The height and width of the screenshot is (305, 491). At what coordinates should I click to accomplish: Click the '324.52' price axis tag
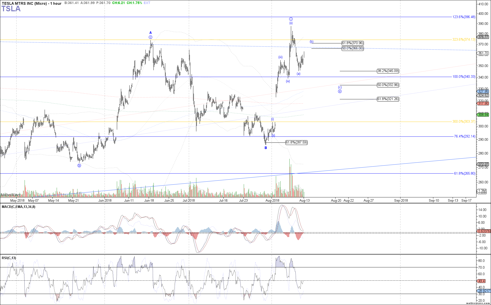click(x=483, y=95)
